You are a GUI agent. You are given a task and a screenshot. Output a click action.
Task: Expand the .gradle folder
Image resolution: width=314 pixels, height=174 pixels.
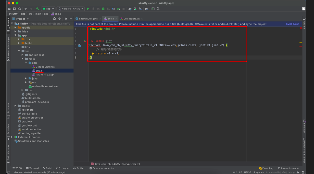click(x=15, y=28)
